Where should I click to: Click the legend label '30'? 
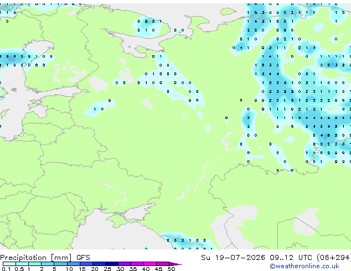(x=120, y=269)
